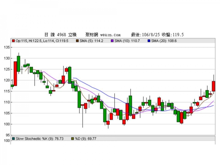Click the brown SMA (5) legend swatch
Viewport: 220px width, 165px height.
click(77, 41)
